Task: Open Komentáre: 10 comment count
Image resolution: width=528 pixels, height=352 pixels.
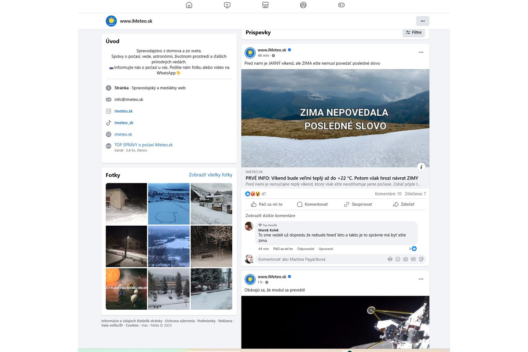Action: tap(388, 194)
